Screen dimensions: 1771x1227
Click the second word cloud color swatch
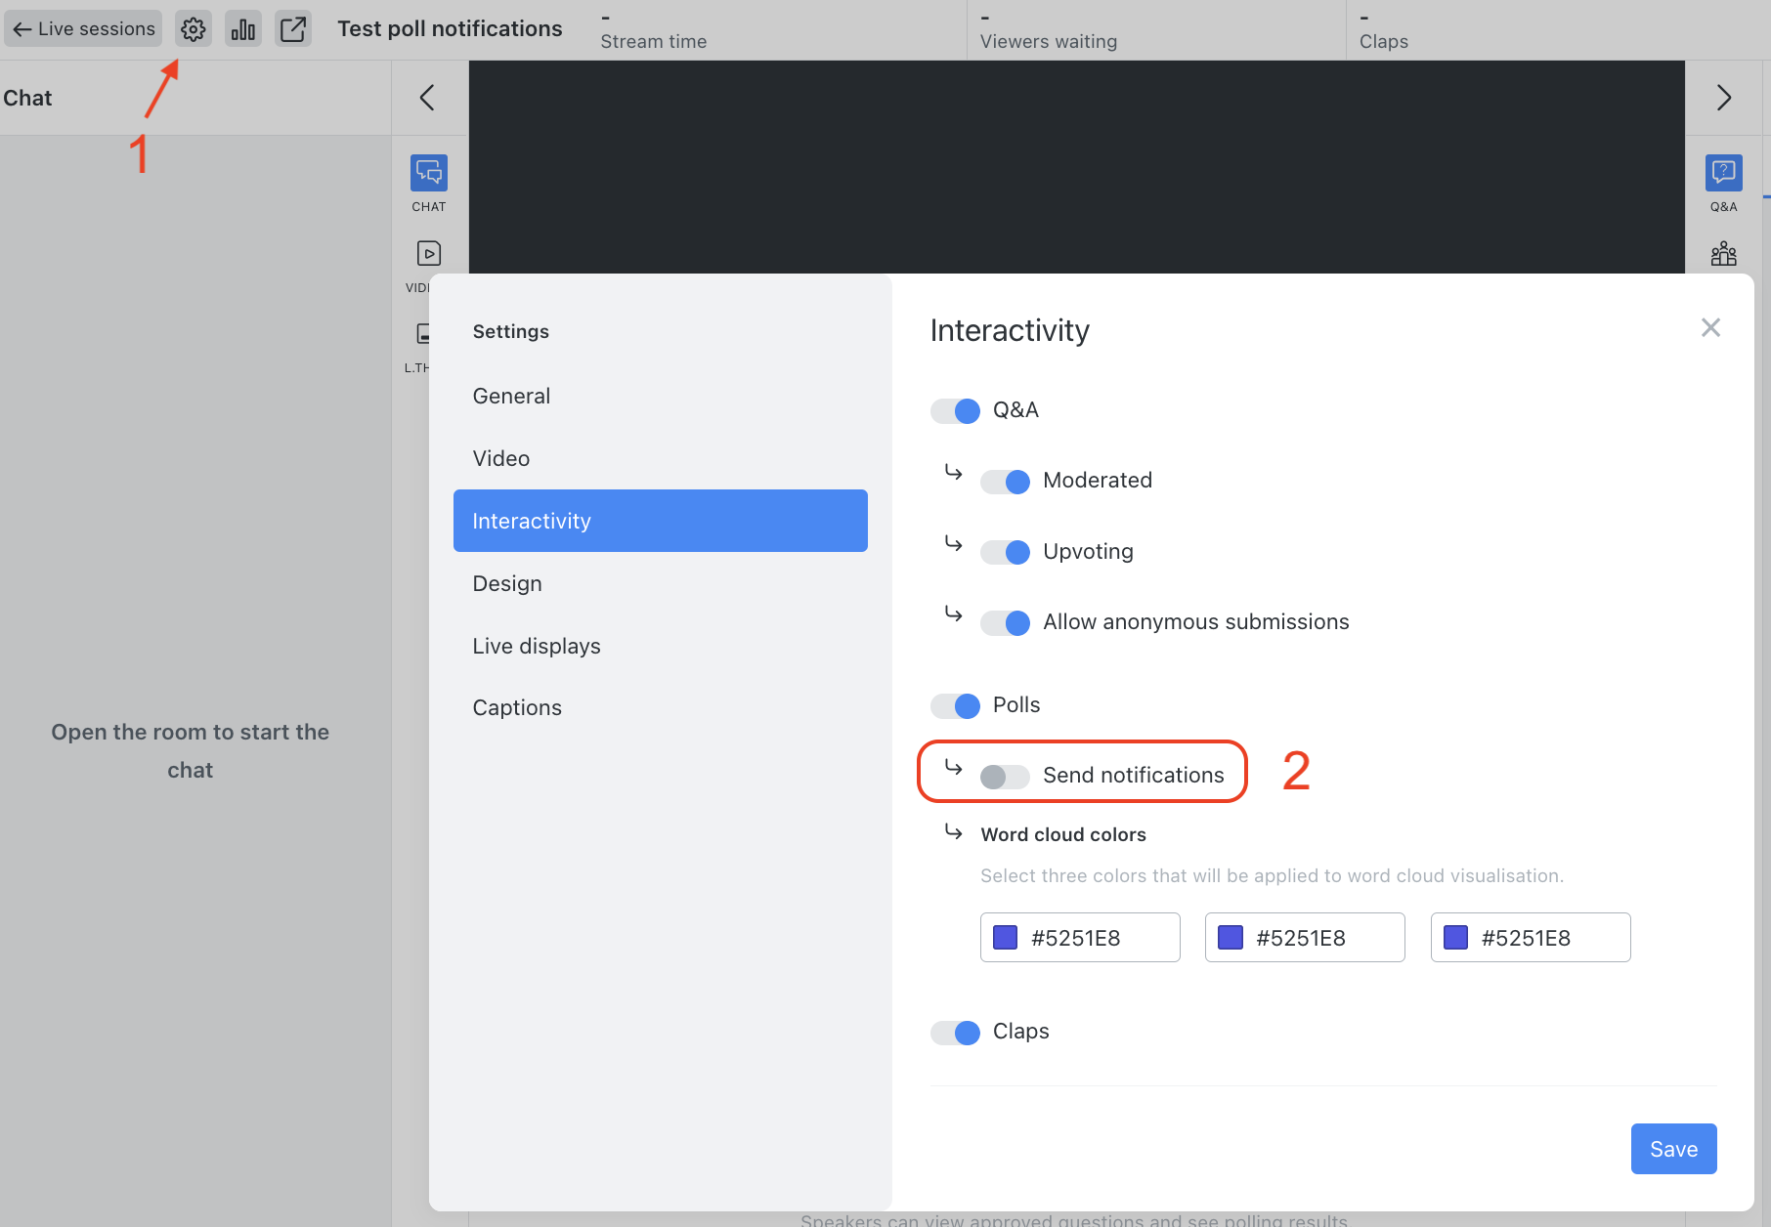pos(1231,938)
